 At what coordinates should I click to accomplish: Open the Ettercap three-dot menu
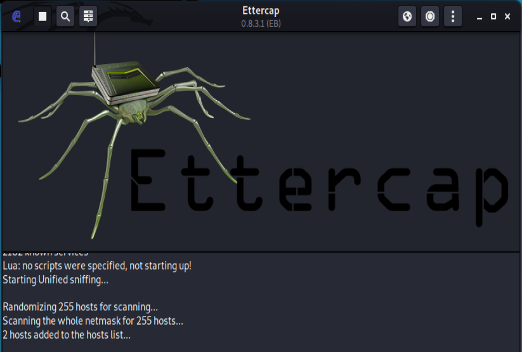click(x=453, y=16)
